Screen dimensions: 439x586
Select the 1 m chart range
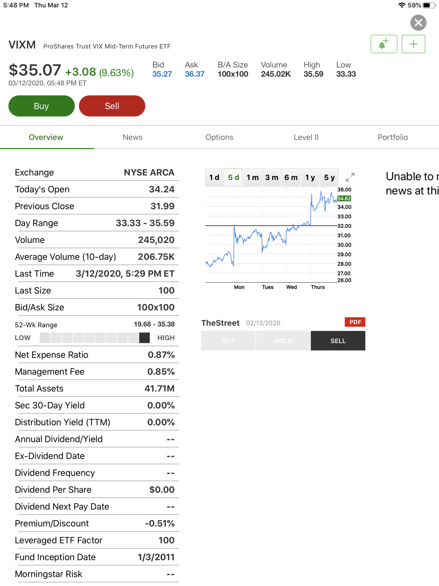(x=253, y=177)
